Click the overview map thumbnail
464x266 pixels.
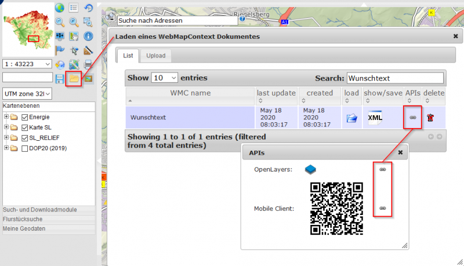28,29
